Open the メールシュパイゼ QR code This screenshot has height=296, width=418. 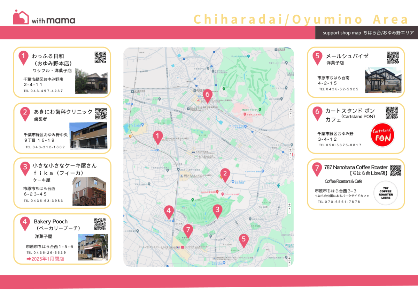tap(393, 58)
